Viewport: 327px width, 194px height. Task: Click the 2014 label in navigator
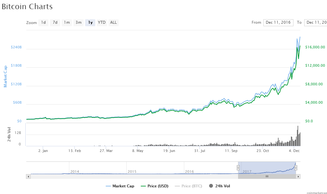tap(75, 172)
